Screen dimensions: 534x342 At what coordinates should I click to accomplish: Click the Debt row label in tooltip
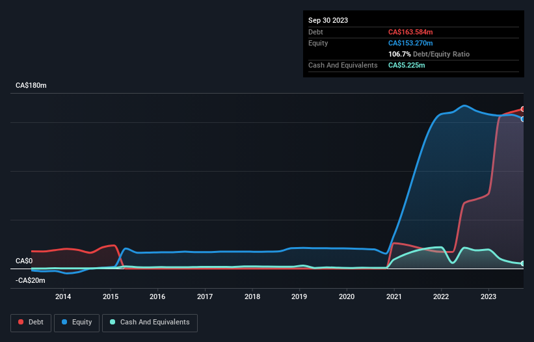coord(315,32)
